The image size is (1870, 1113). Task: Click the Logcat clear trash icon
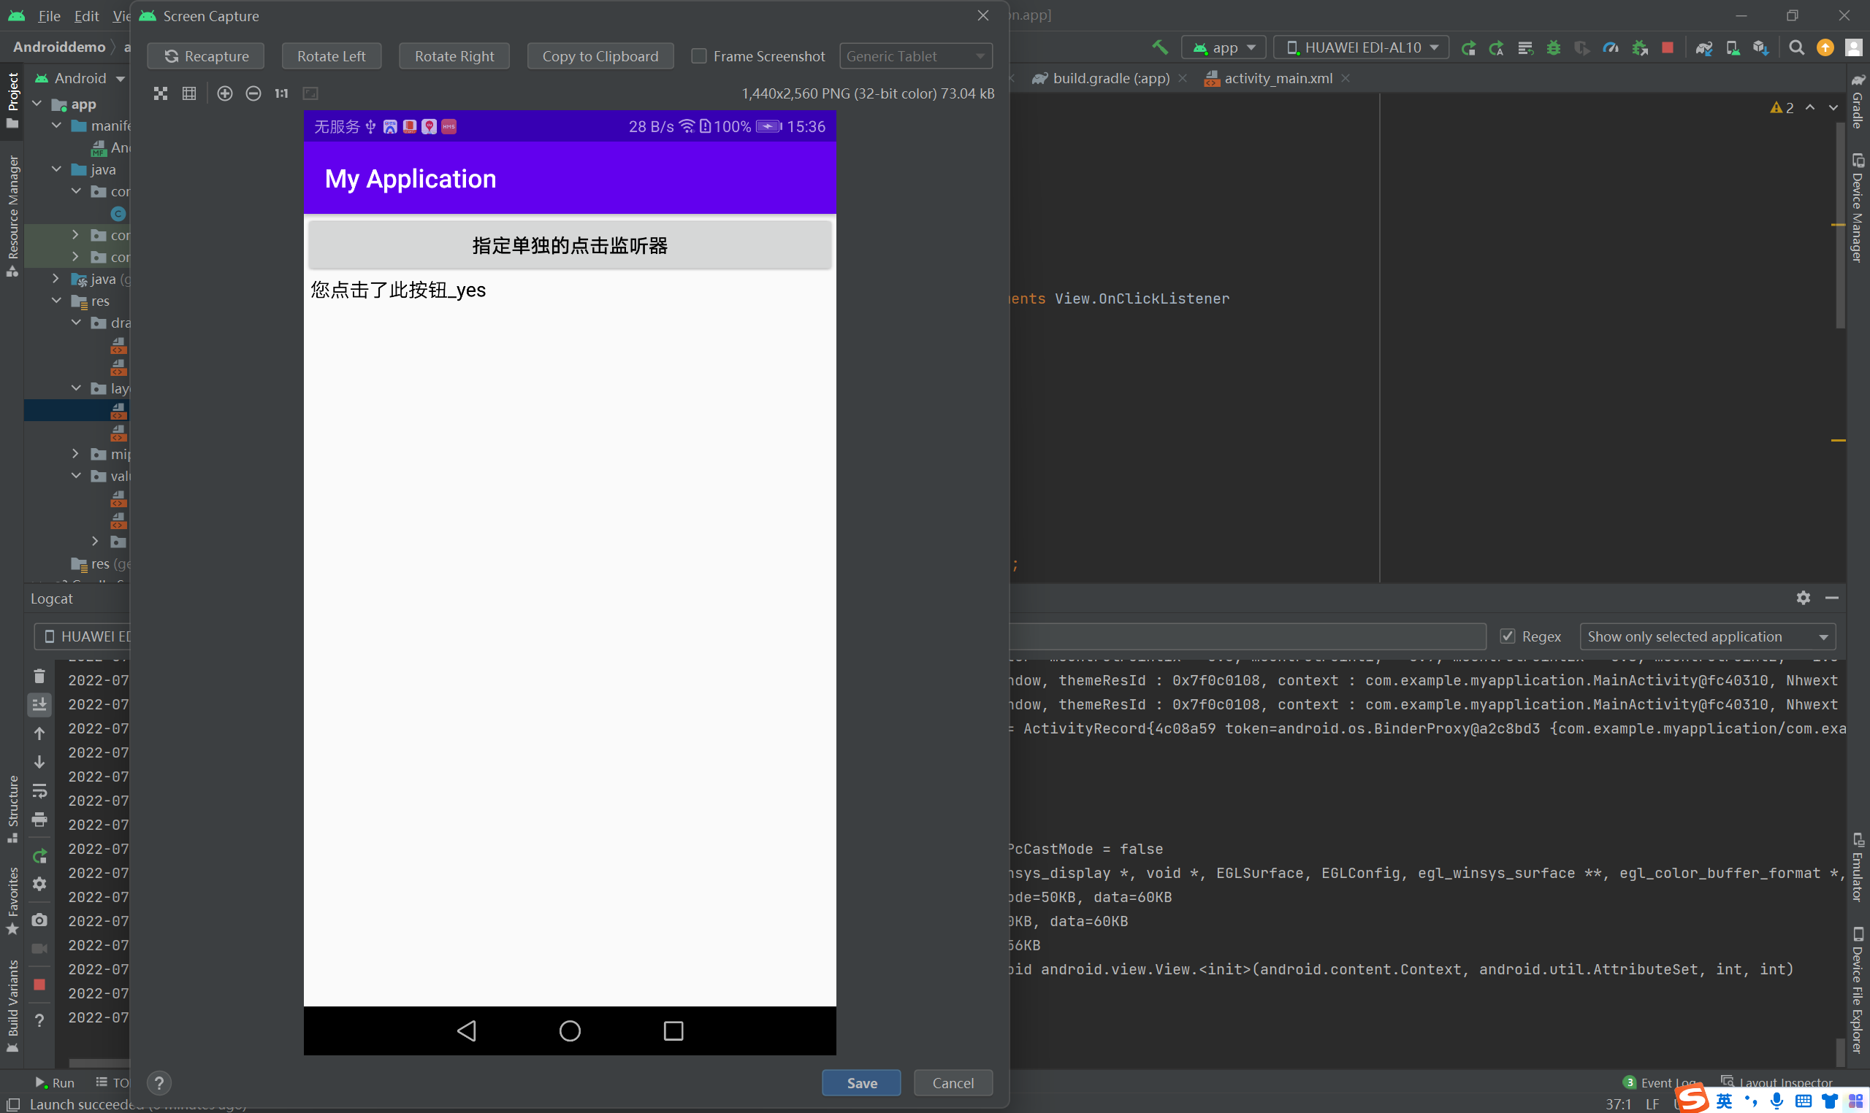tap(39, 677)
